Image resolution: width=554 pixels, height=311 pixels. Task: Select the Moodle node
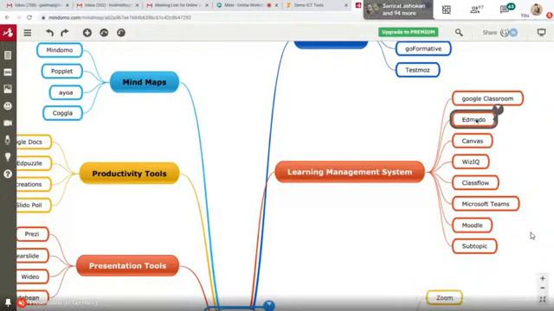[473, 225]
